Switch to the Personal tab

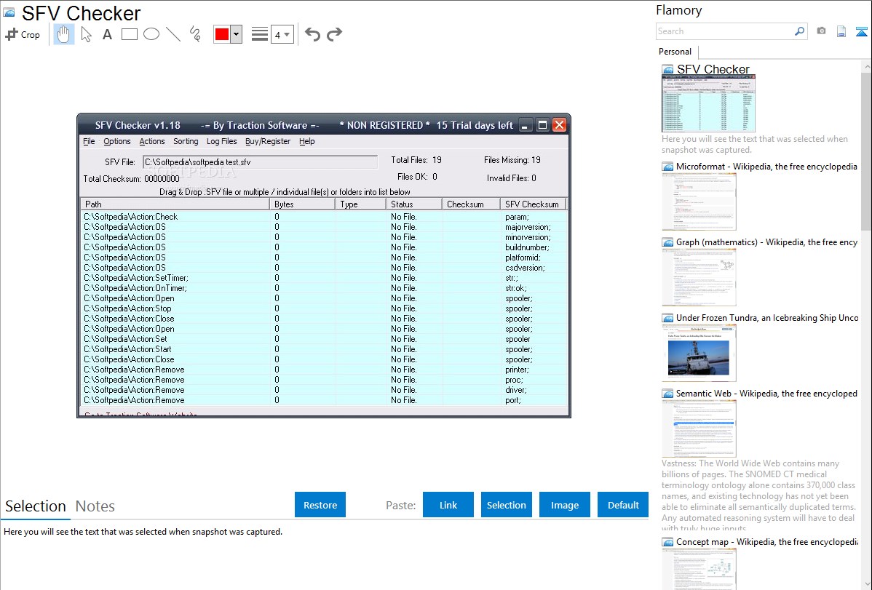pos(675,52)
